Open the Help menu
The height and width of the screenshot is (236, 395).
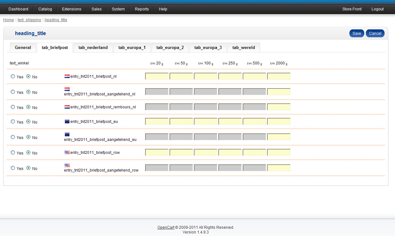(x=163, y=9)
